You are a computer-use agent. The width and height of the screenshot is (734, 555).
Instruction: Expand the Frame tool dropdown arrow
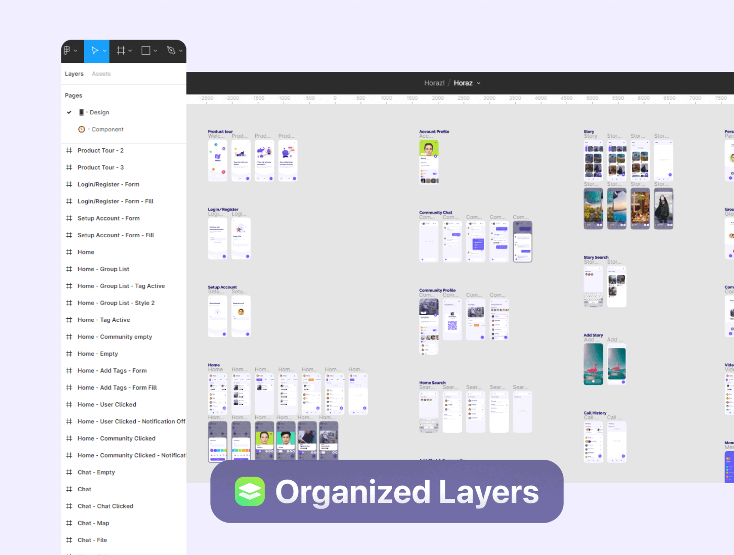tap(130, 51)
